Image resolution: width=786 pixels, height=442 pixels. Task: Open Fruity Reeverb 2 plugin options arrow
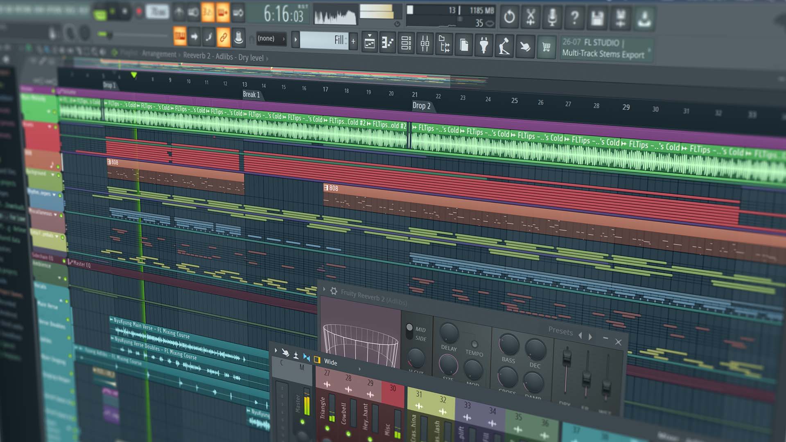tap(324, 289)
